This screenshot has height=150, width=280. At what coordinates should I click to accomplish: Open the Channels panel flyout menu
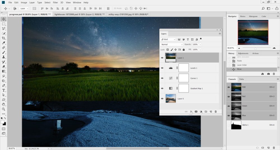coord(278,79)
